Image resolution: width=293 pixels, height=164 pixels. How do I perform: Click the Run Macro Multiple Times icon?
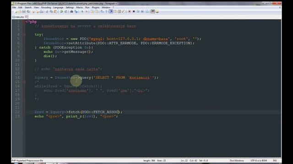tap(142, 11)
